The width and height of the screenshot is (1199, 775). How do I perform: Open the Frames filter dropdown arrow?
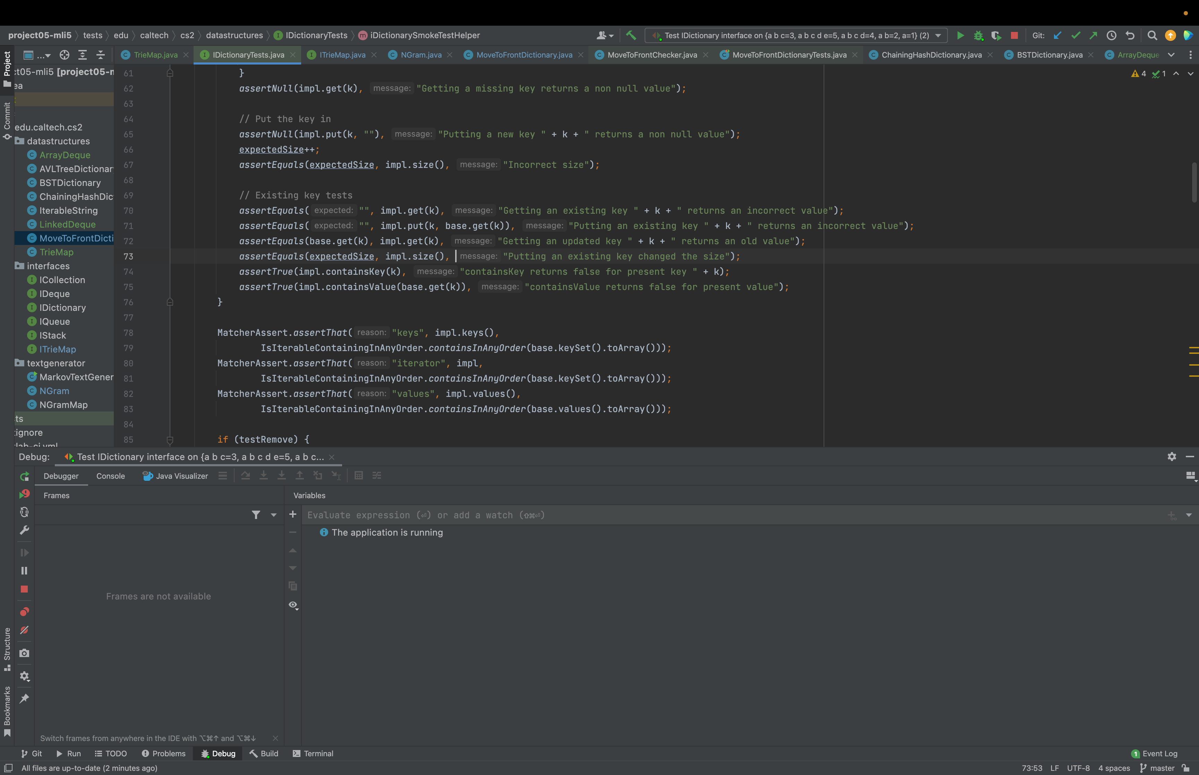(x=274, y=515)
